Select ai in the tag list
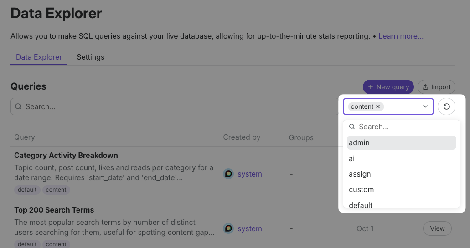Image resolution: width=470 pixels, height=248 pixels. [401, 158]
